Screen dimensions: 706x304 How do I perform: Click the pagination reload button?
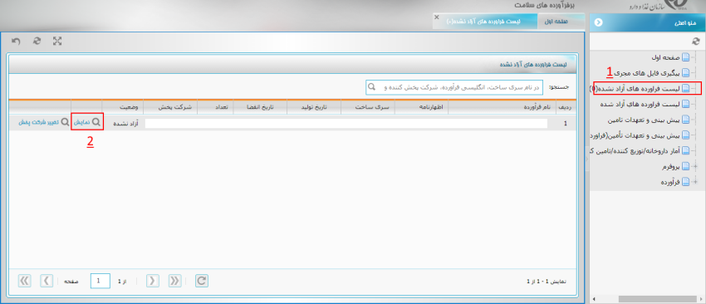[202, 281]
